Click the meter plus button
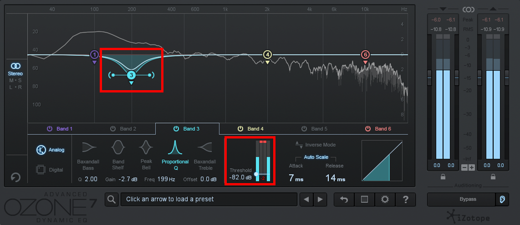 [472, 168]
